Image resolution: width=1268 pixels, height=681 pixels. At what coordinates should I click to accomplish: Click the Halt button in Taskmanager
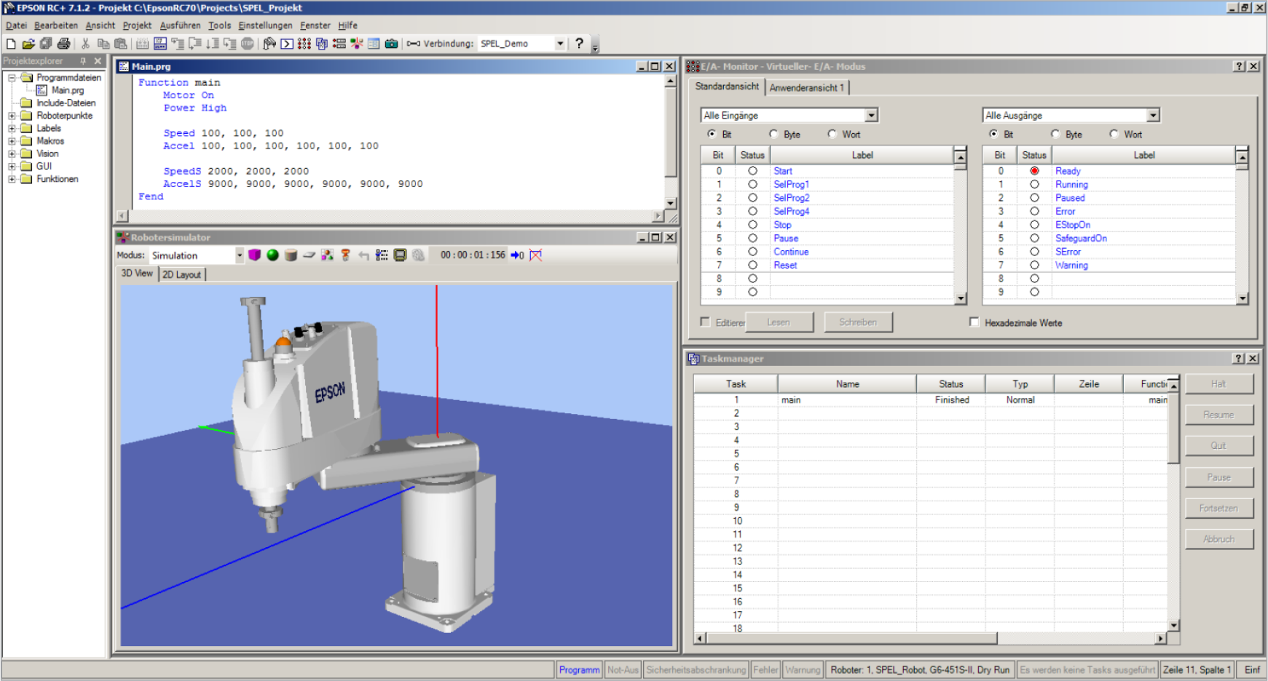[x=1218, y=384]
